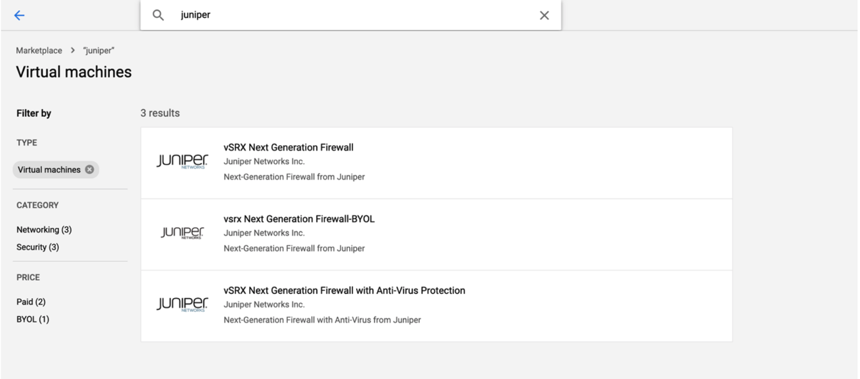Filter by Networking category
This screenshot has height=379, width=860.
[44, 230]
